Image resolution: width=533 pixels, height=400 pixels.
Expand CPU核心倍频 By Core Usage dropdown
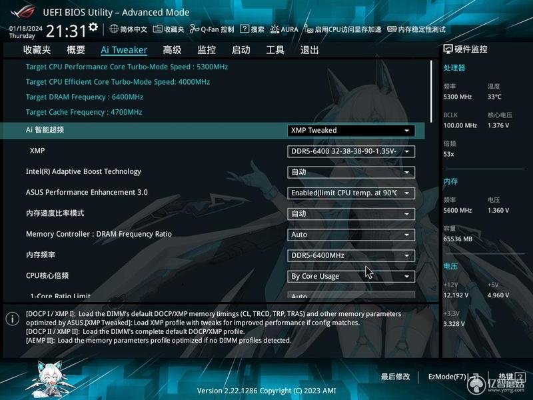[351, 276]
